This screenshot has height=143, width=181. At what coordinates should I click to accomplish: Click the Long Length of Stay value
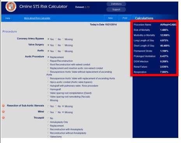pos(164,40)
